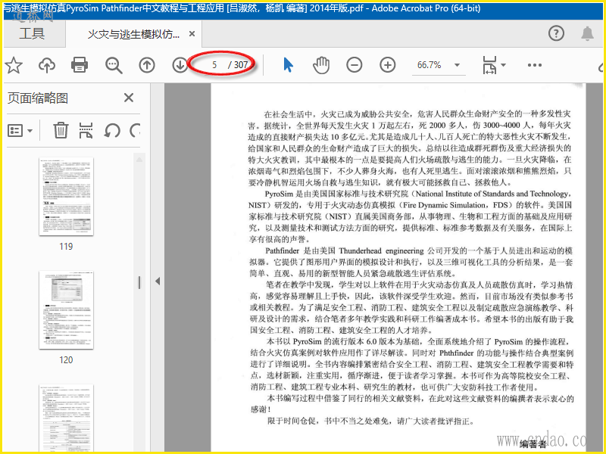The height and width of the screenshot is (454, 606).
Task: Close the 页面缩略图 panel
Action: (x=129, y=98)
